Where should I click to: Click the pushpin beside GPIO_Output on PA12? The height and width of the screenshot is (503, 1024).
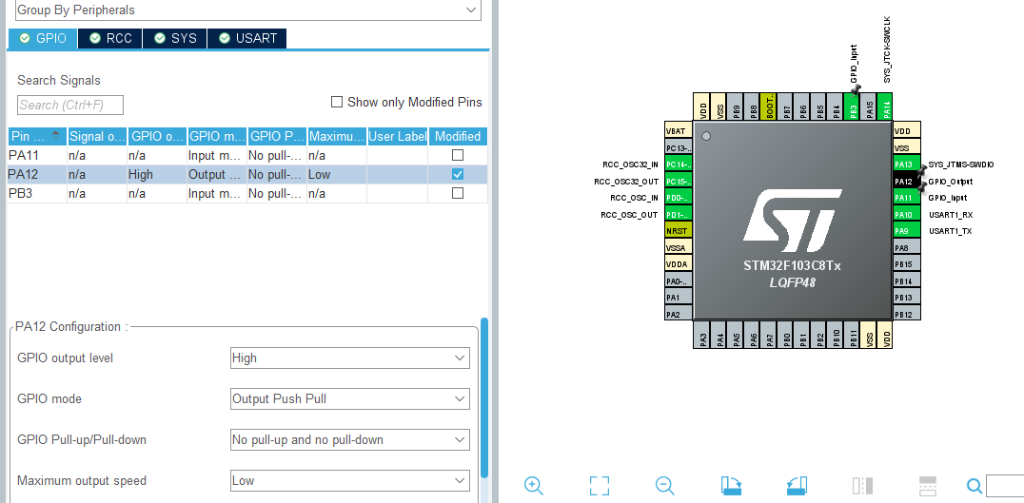click(923, 171)
